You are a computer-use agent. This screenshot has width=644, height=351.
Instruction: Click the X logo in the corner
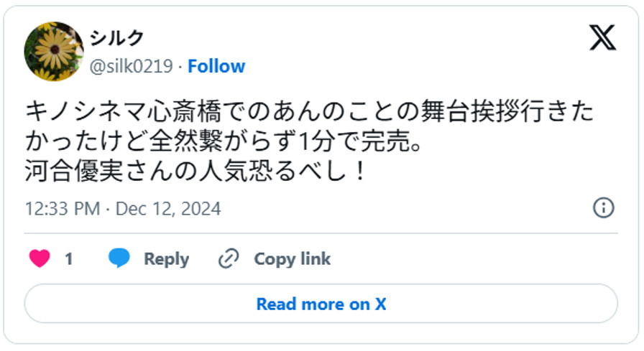[602, 37]
